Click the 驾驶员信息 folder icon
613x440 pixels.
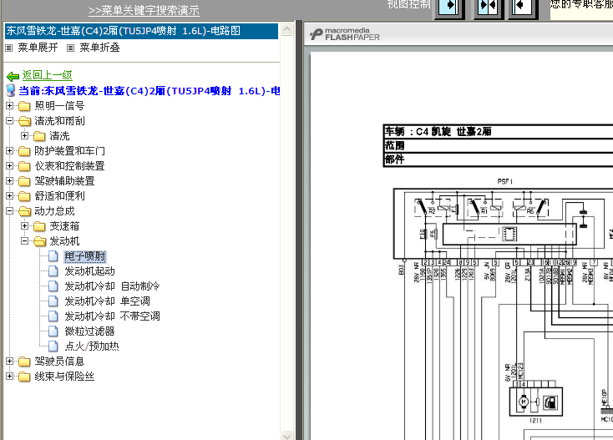tap(24, 362)
